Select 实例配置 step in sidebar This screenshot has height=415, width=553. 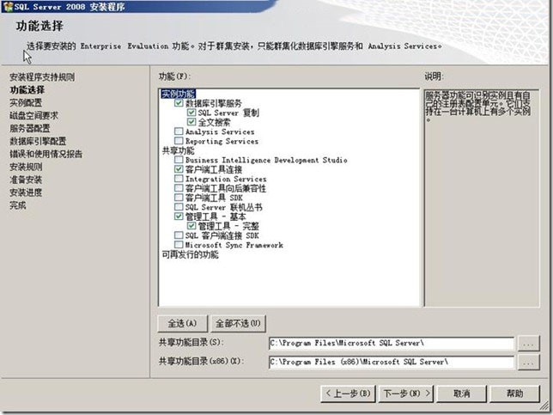coord(26,102)
